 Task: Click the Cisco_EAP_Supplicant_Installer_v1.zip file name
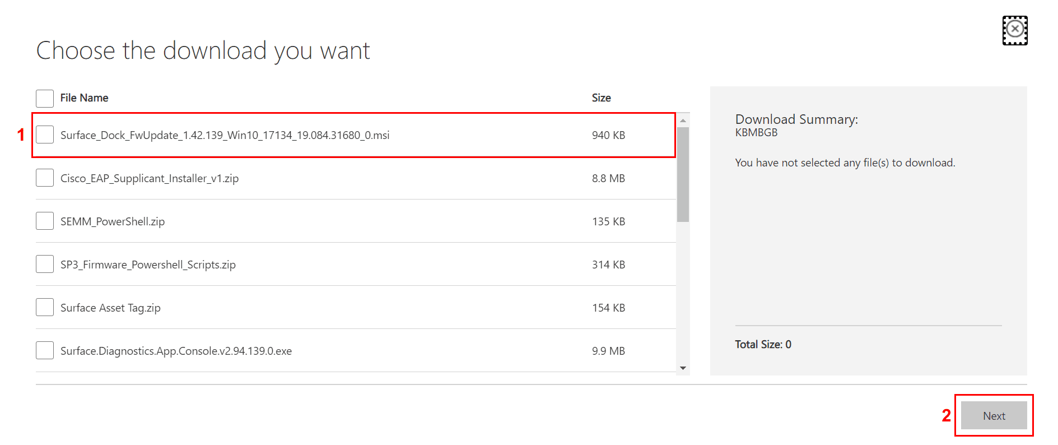(150, 178)
